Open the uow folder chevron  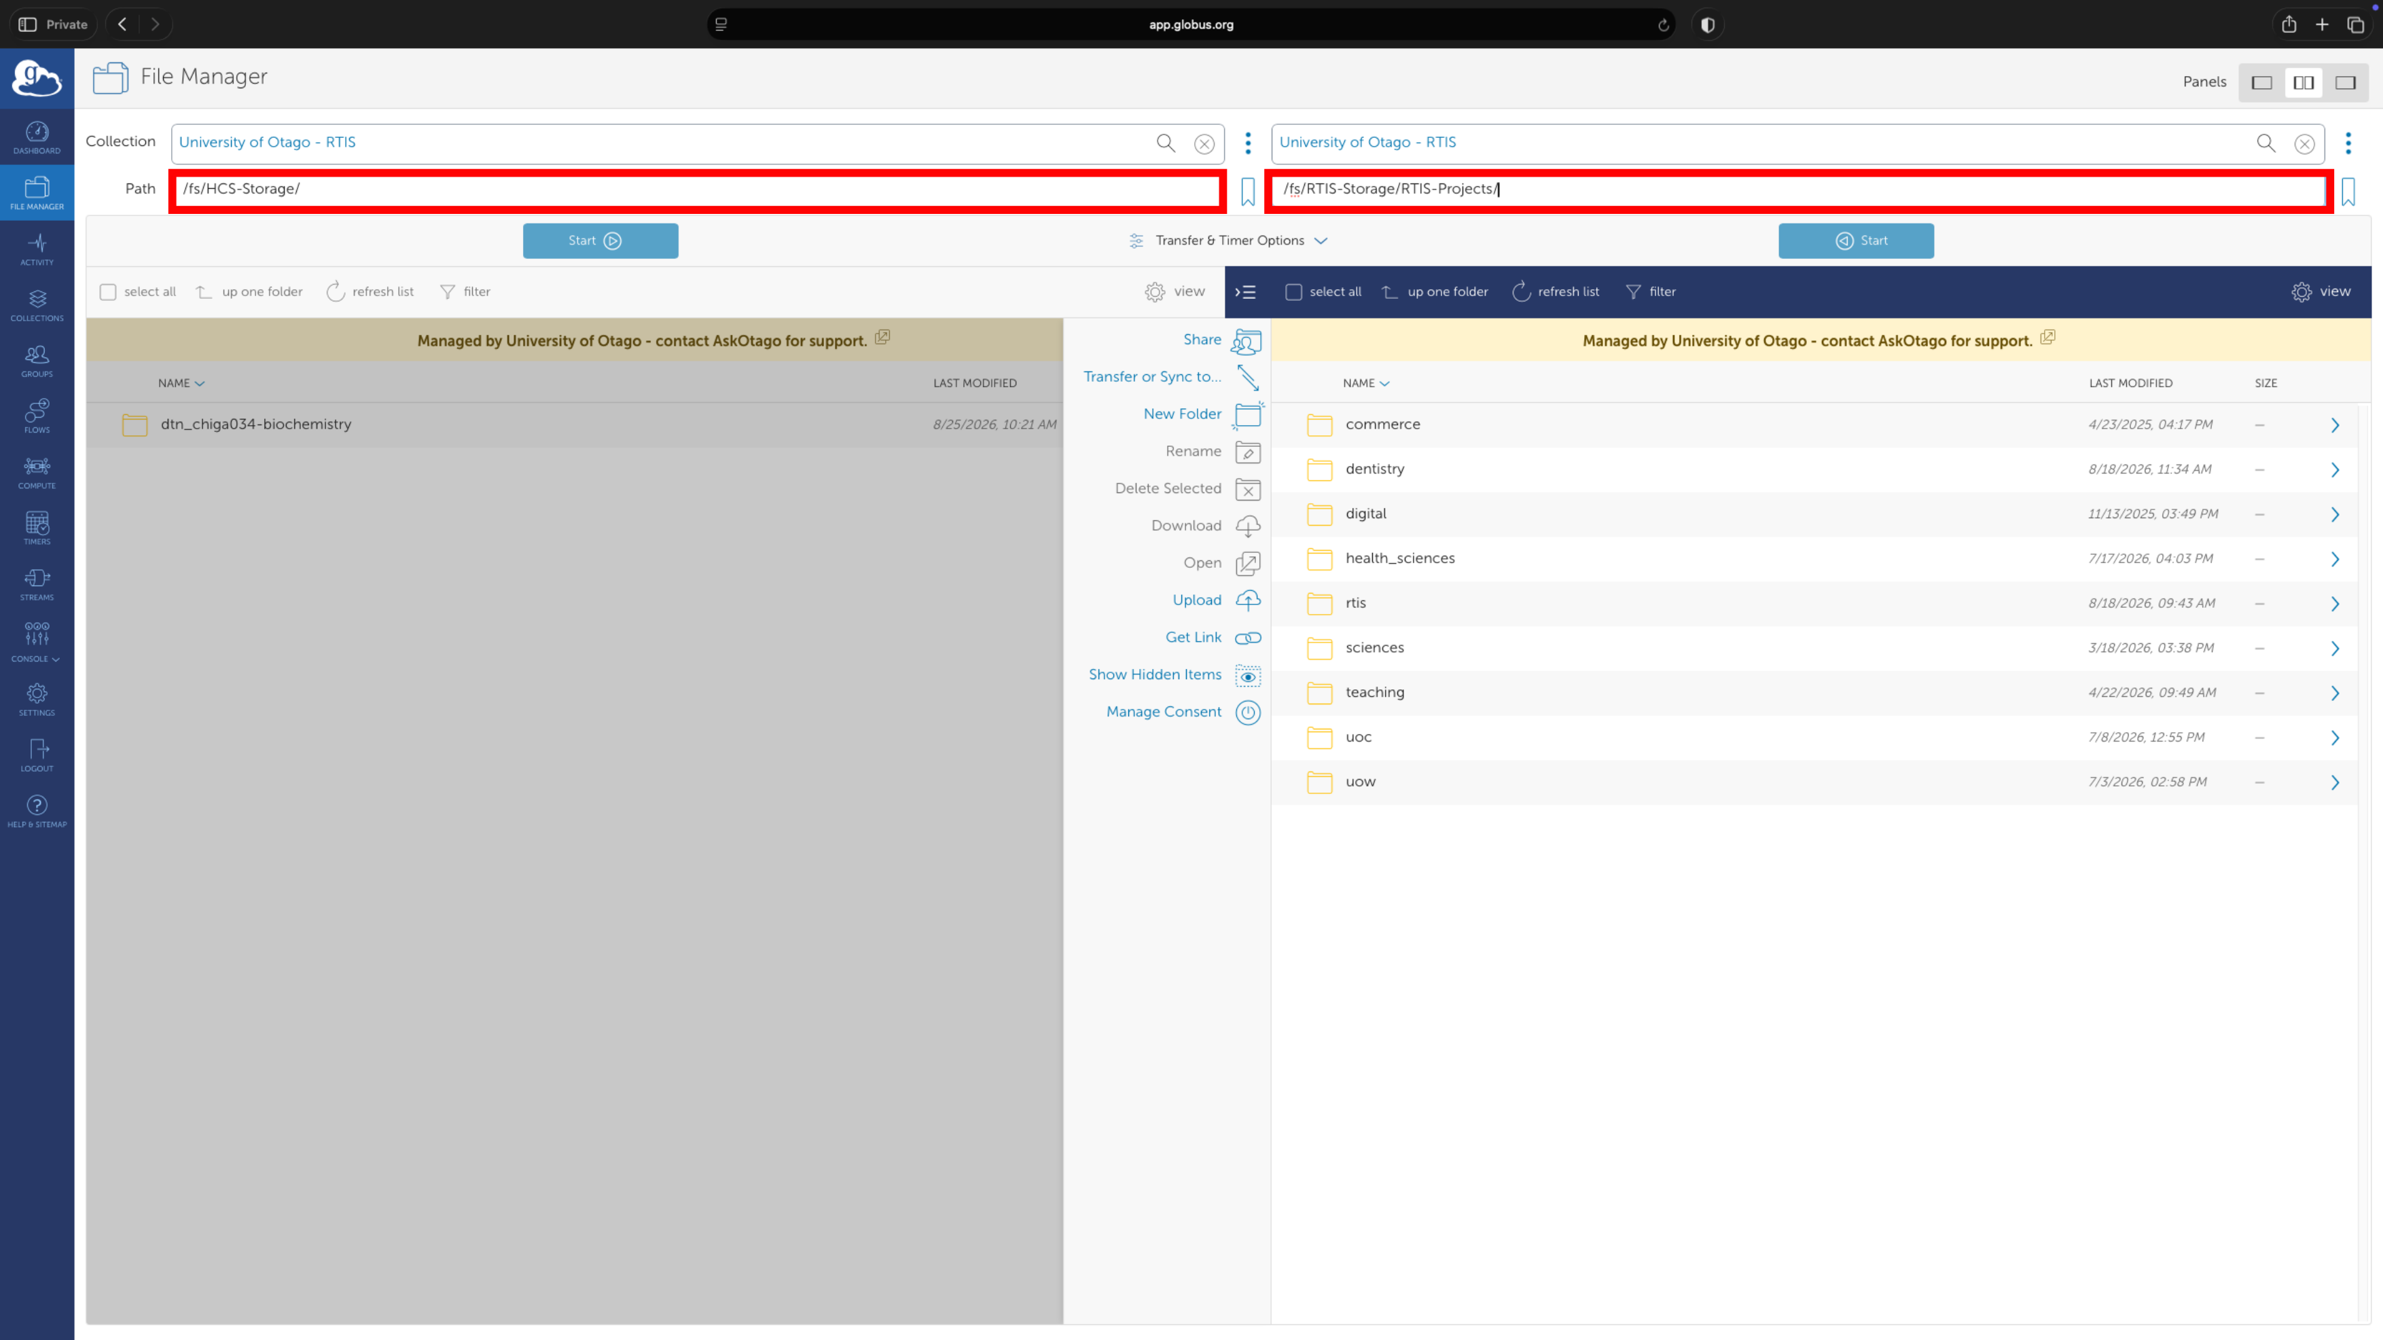(x=2335, y=782)
